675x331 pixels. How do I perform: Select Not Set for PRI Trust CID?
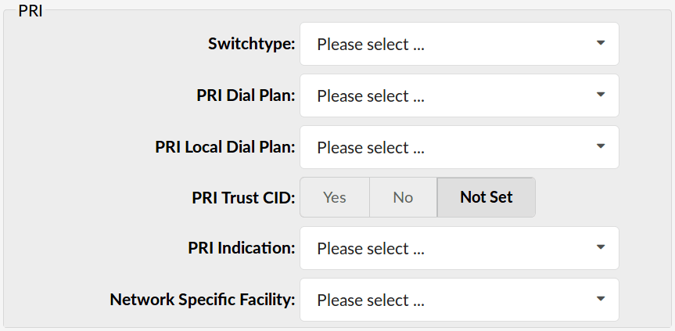487,197
